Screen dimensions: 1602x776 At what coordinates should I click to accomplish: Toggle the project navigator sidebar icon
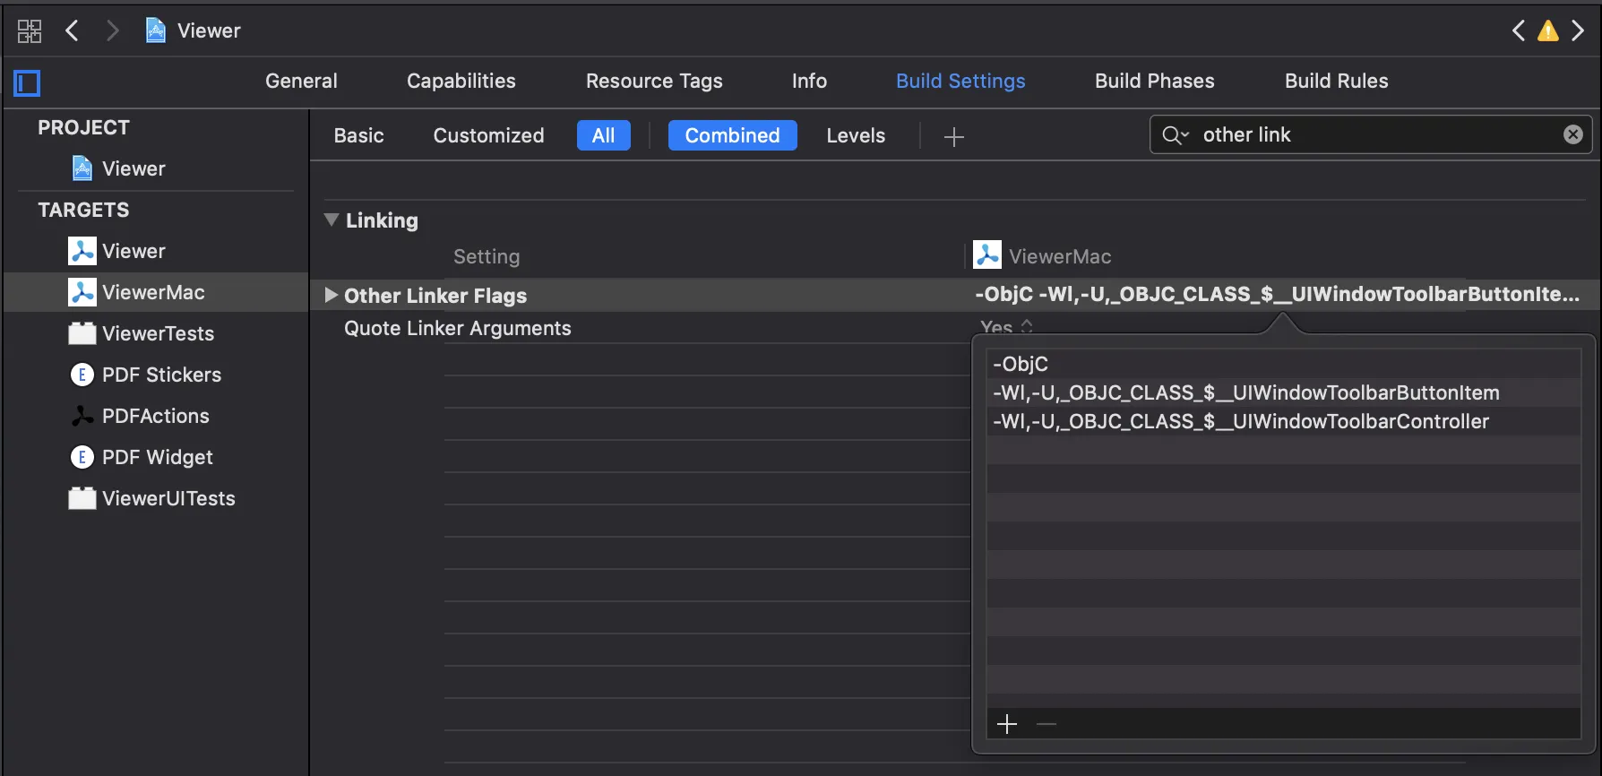tap(27, 83)
